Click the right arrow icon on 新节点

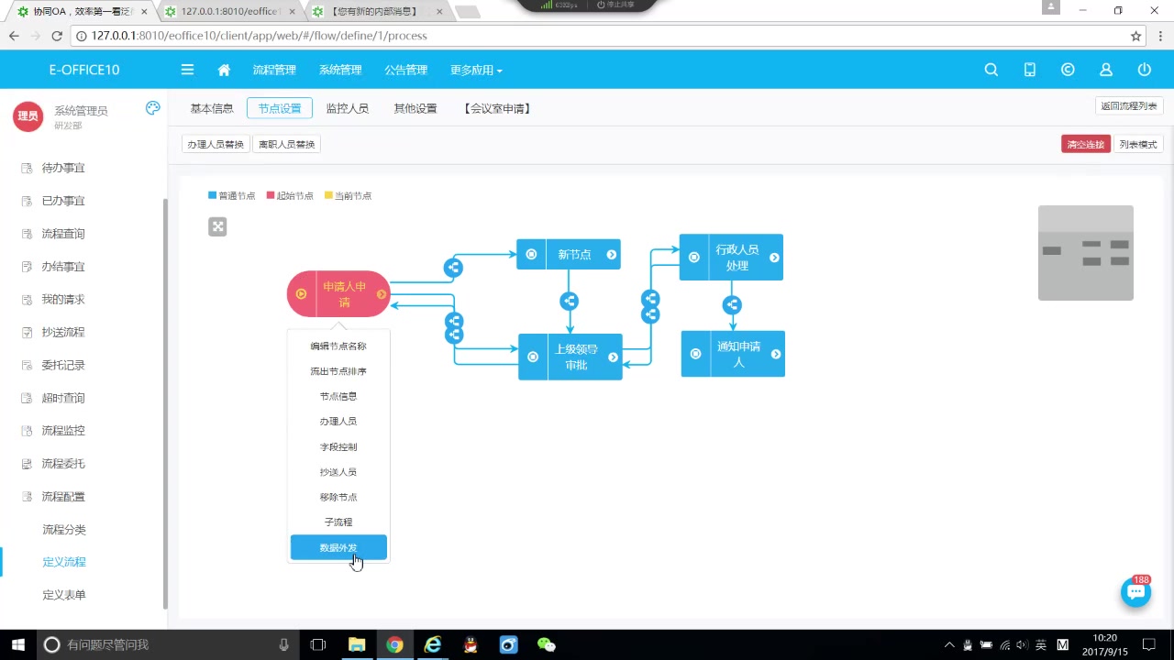[x=612, y=255]
